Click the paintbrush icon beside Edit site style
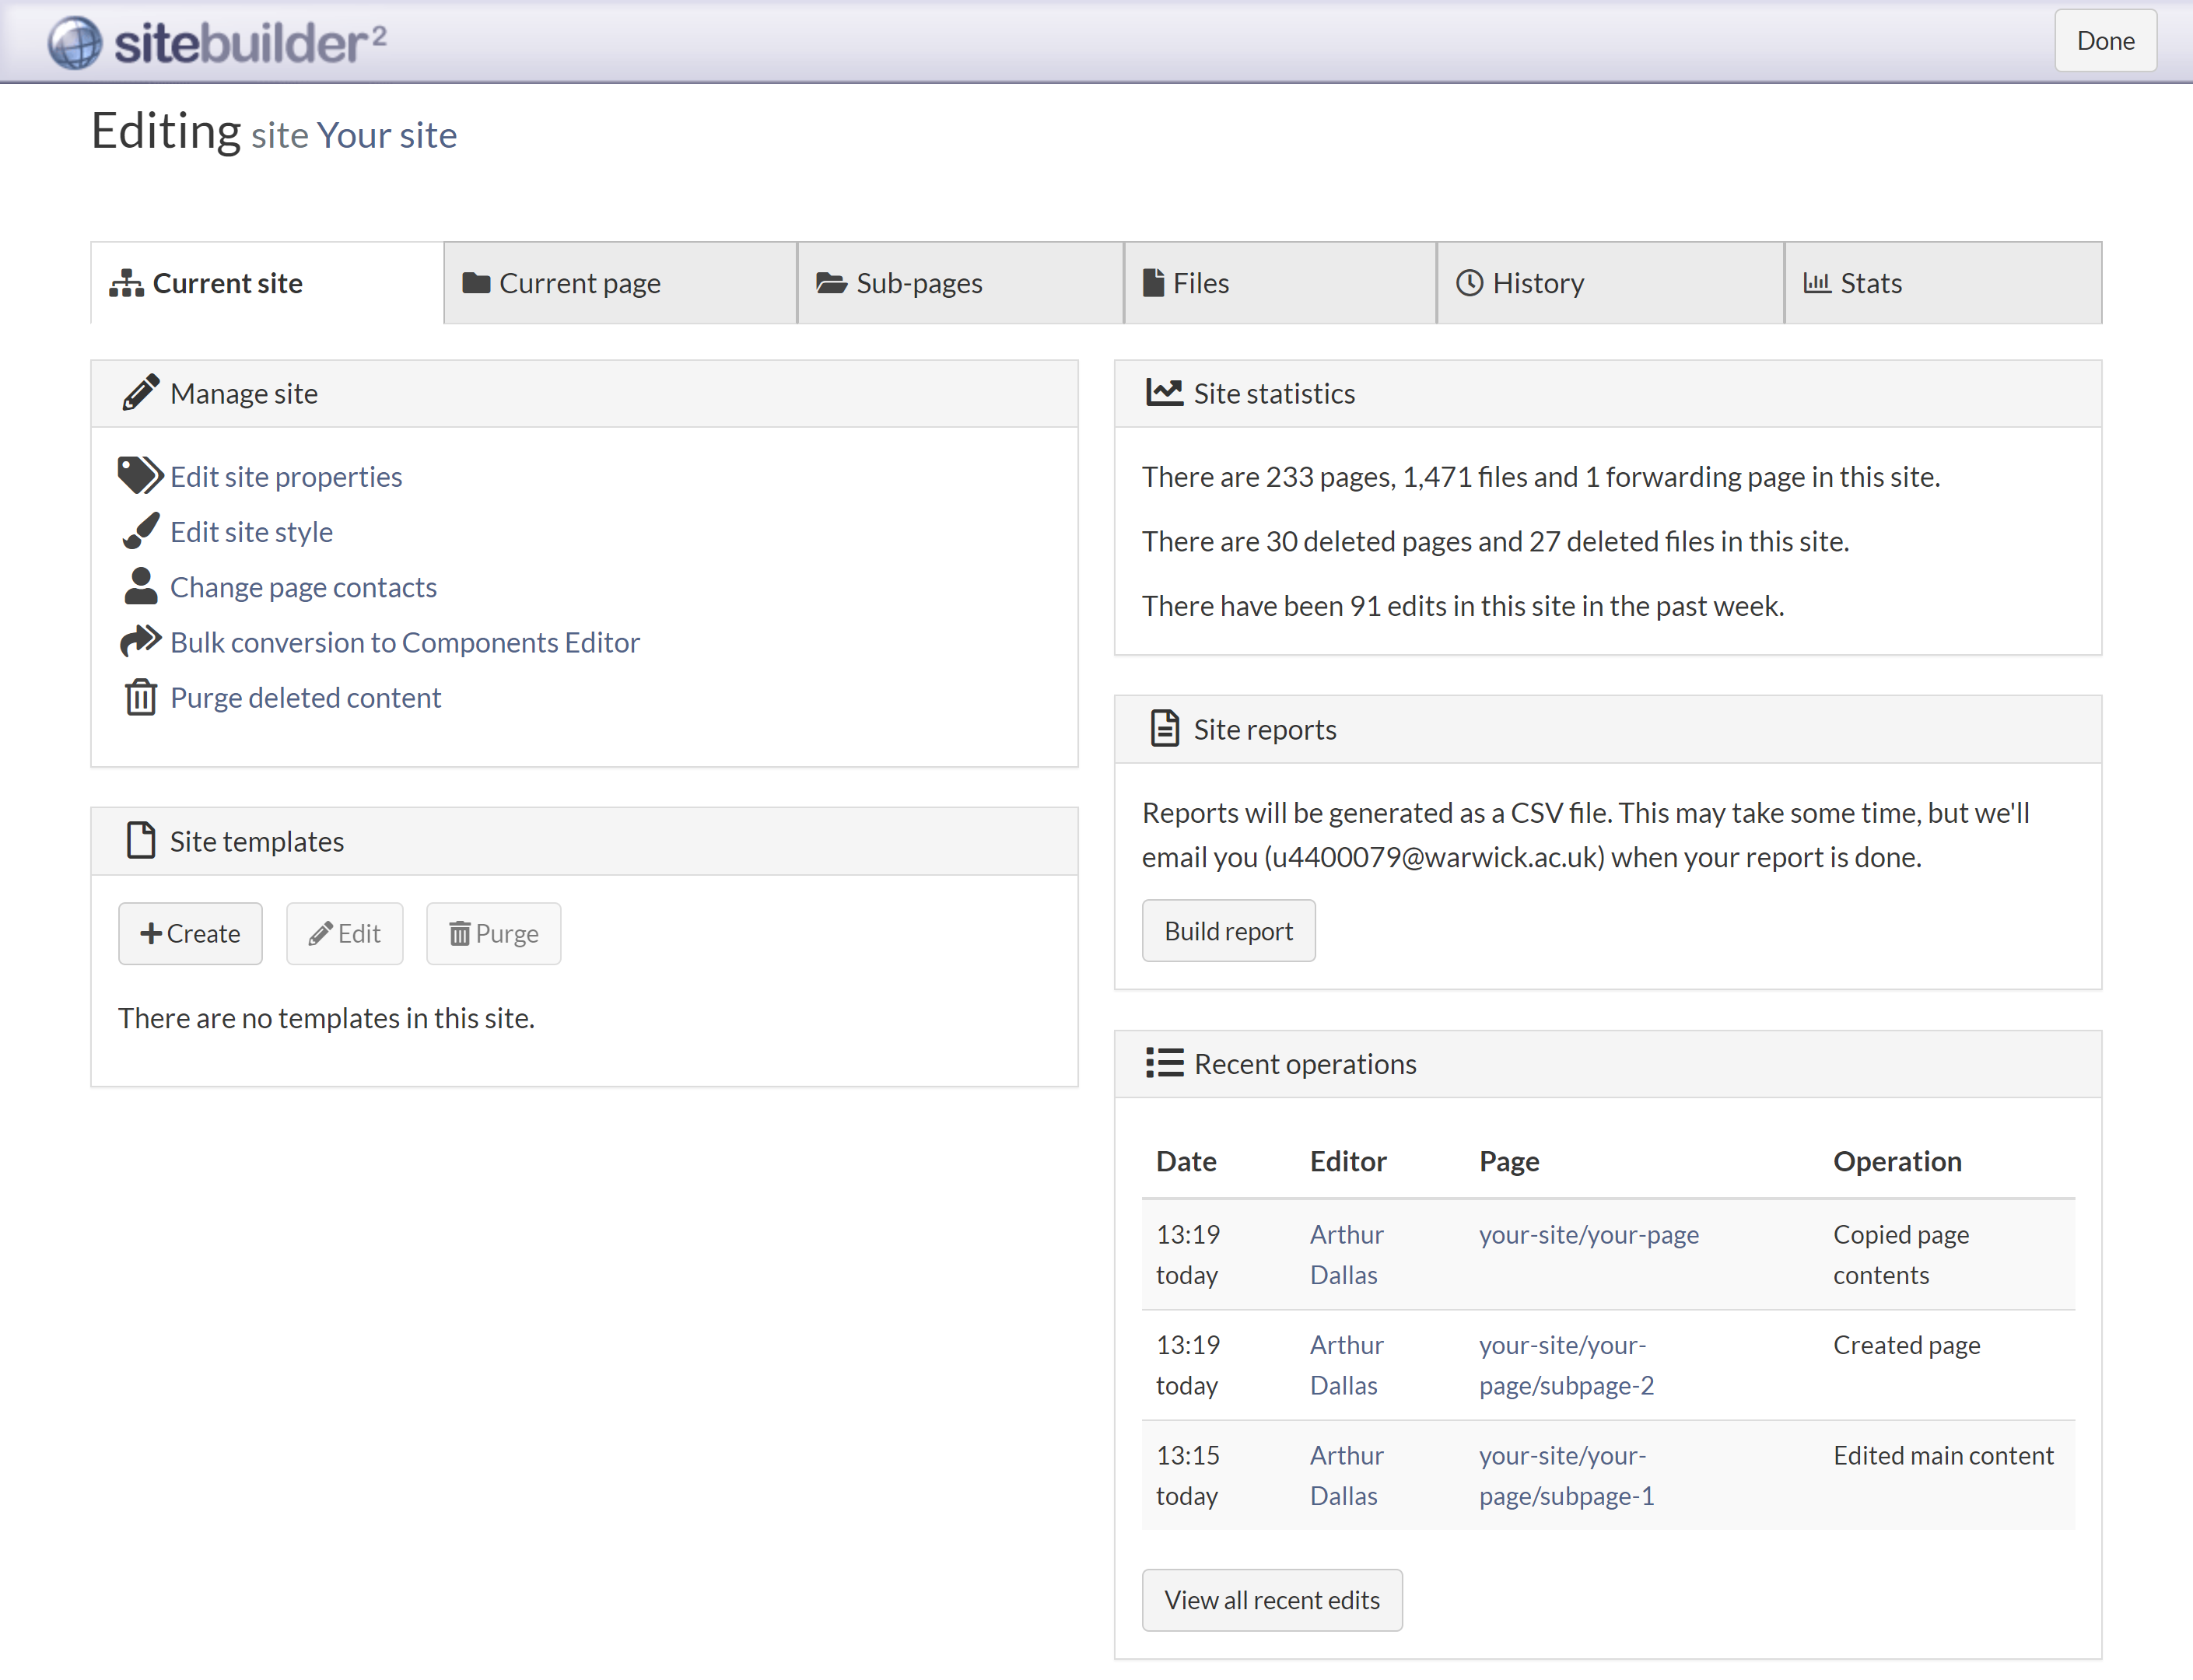The height and width of the screenshot is (1680, 2193). (x=141, y=531)
